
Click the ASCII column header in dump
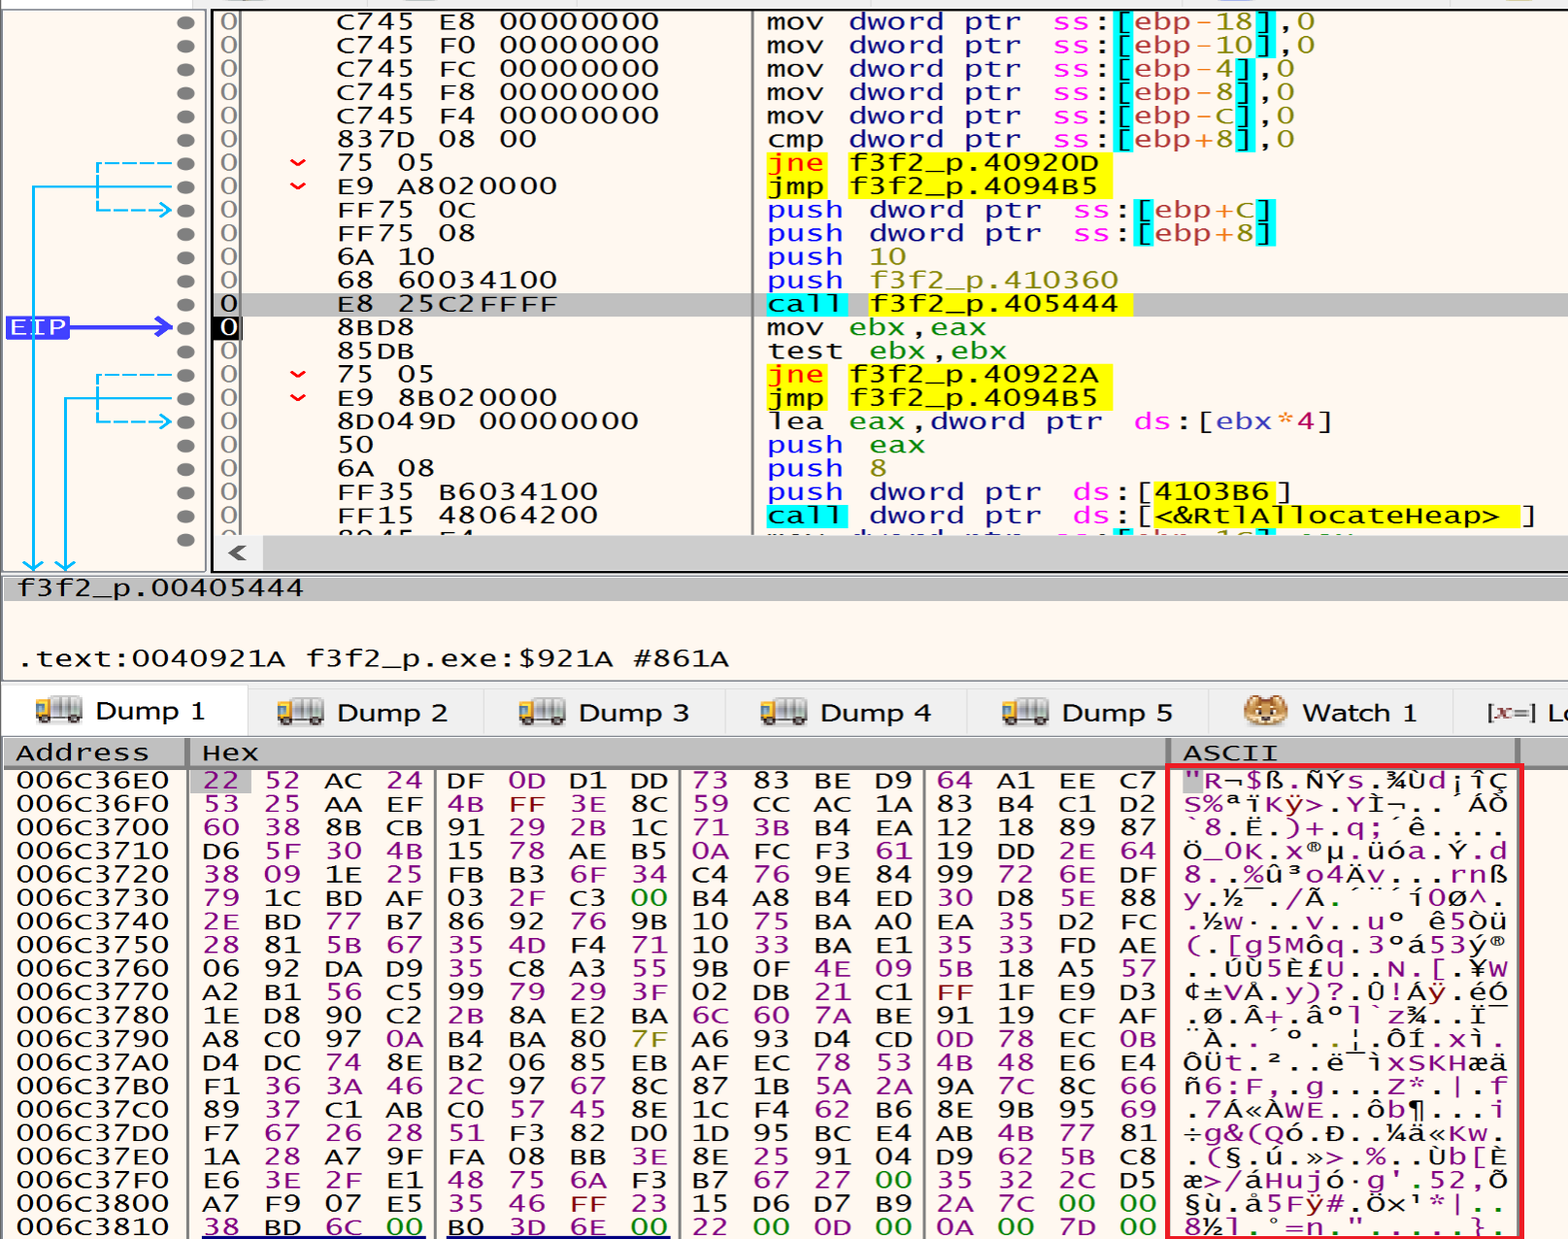tap(1229, 753)
